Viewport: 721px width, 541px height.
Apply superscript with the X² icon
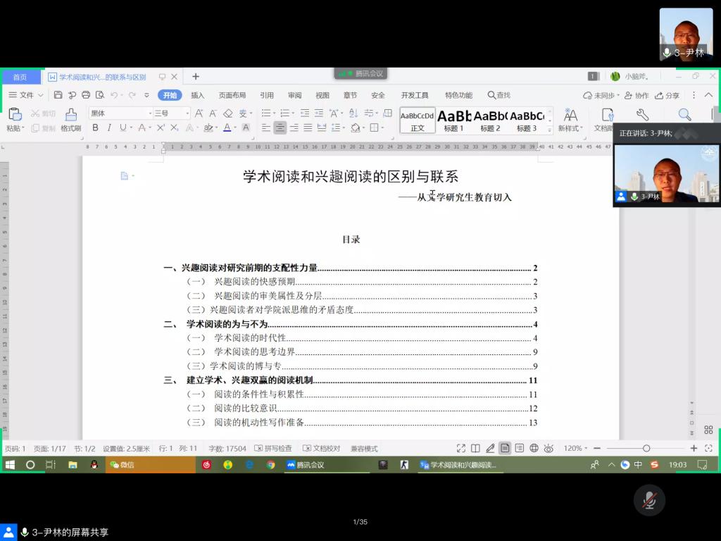coord(161,128)
